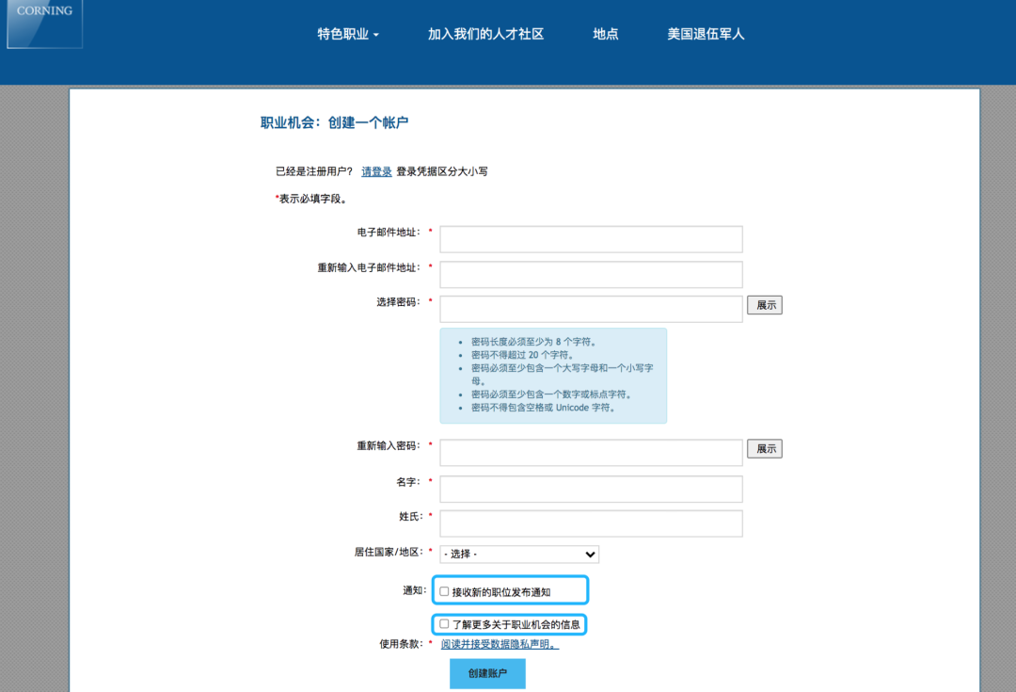Click the 表示必填字段 note
This screenshot has width=1016, height=692.
pyautogui.click(x=311, y=199)
